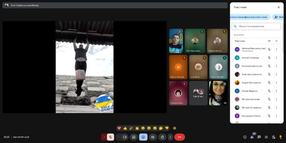286x143 pixels.
Task: Mute Володимир Перчик's microphone icon
Action: point(269,116)
